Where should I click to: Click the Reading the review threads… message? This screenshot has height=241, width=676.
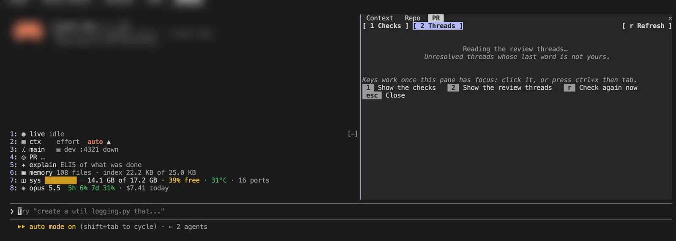point(515,49)
